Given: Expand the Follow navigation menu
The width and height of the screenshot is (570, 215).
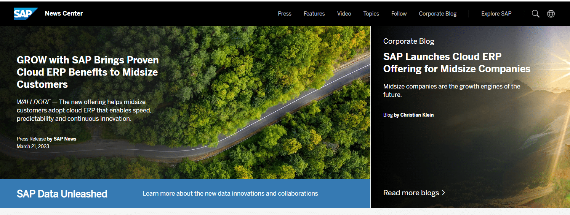Looking at the screenshot, I should click(x=399, y=14).
